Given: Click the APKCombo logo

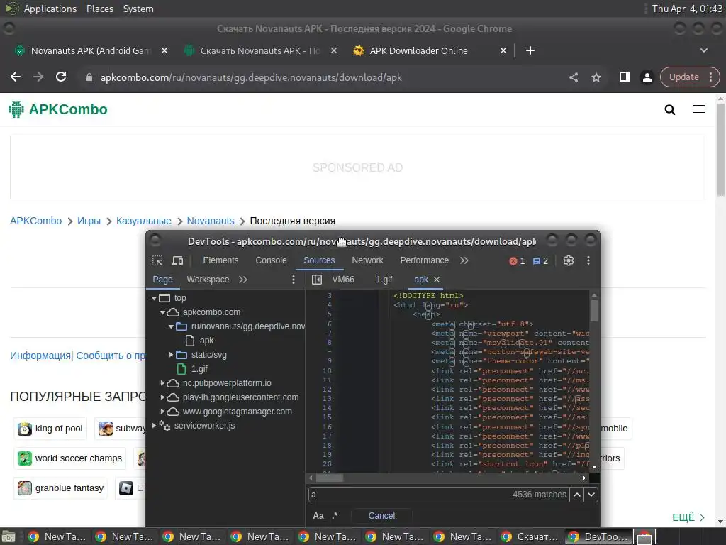Looking at the screenshot, I should [58, 109].
